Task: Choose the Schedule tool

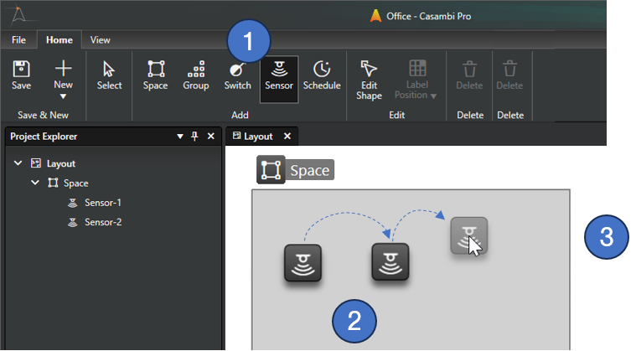Action: pyautogui.click(x=322, y=75)
